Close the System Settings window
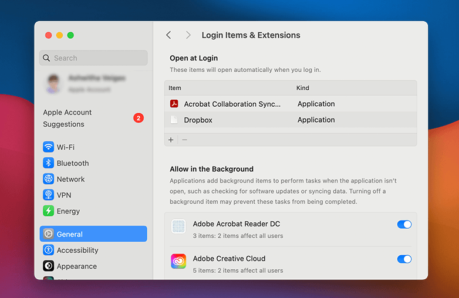 (49, 35)
